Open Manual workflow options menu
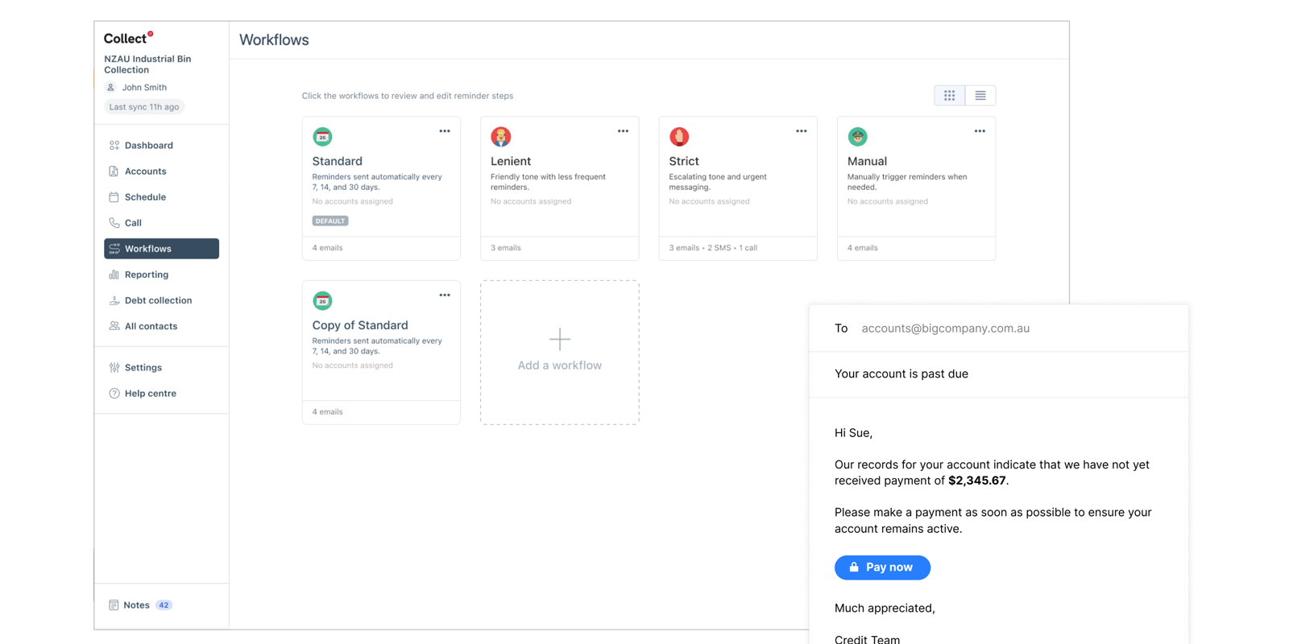Screen dimensions: 1289x644 pos(979,131)
